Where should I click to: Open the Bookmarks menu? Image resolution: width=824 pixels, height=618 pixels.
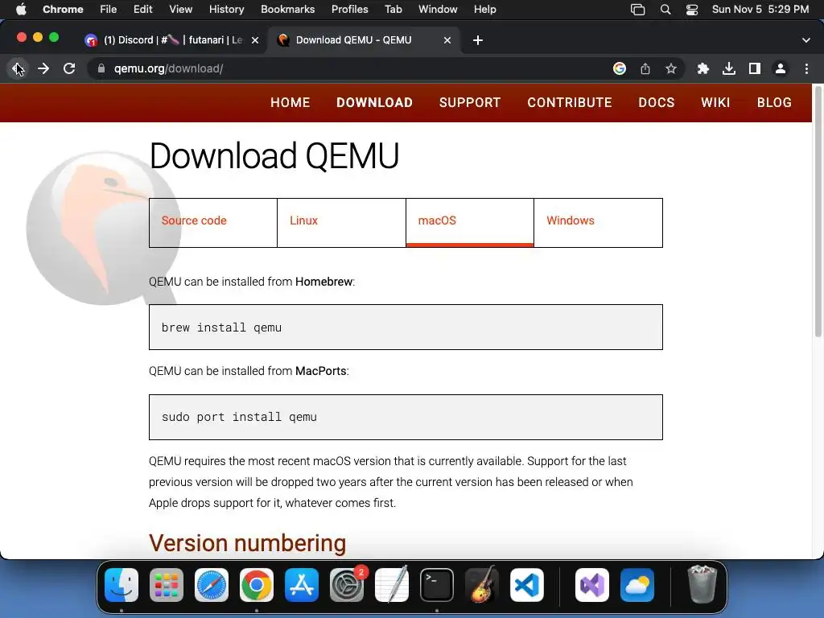click(287, 10)
